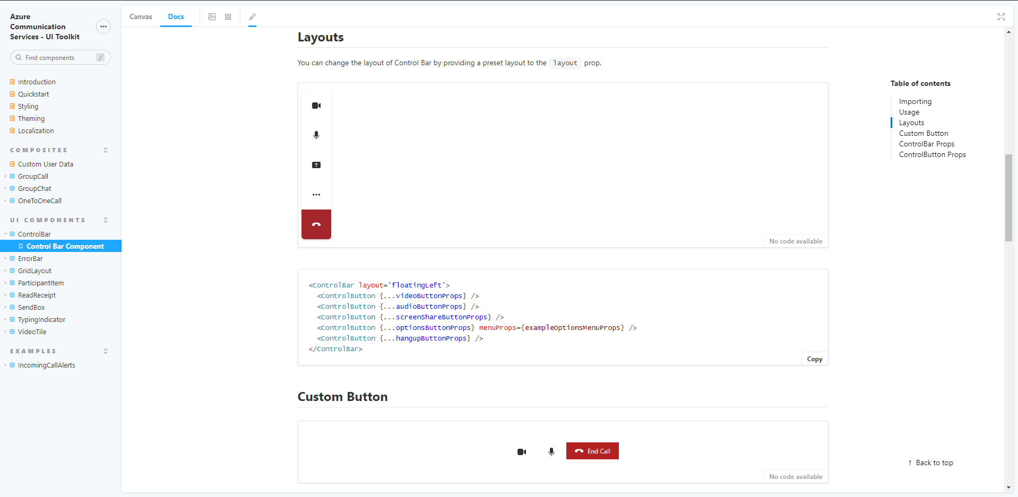Enter fullscreen with the top-right expand icon
The height and width of the screenshot is (497, 1018).
coord(1002,16)
